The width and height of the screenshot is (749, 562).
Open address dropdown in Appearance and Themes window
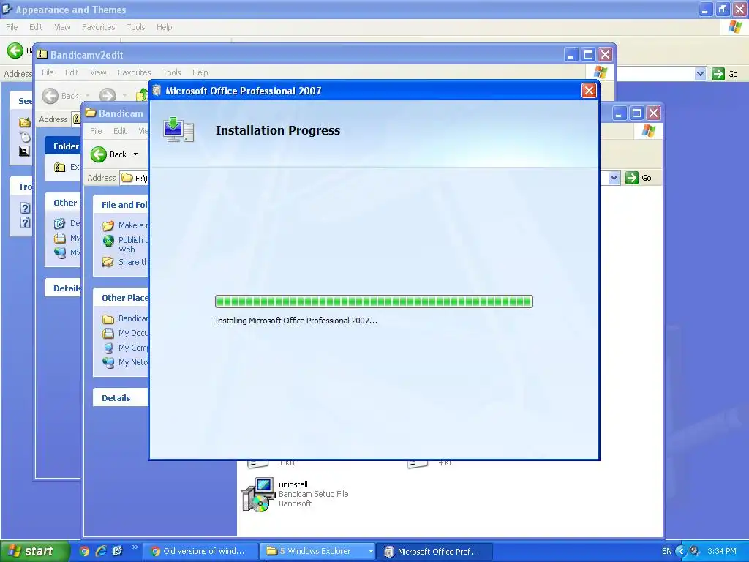click(700, 74)
